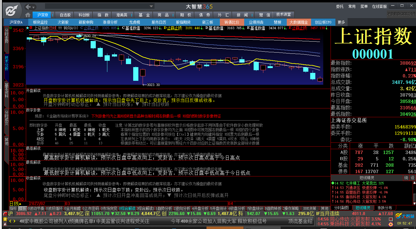Open the 日线 period selector
416x229 pixels.
(16, 203)
